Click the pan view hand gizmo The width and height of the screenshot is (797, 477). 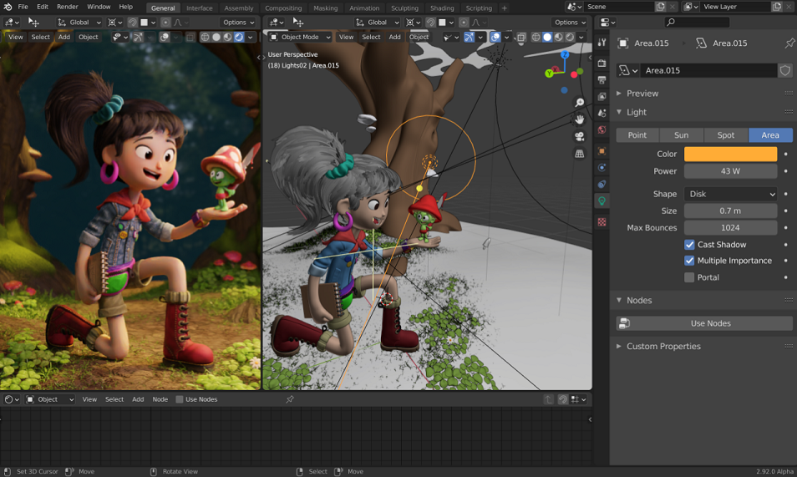coord(580,119)
